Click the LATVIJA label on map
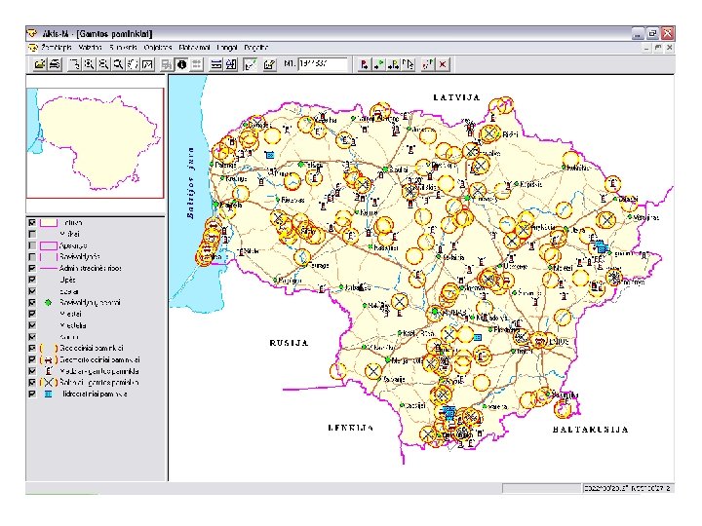Image resolution: width=702 pixels, height=526 pixels. point(456,97)
